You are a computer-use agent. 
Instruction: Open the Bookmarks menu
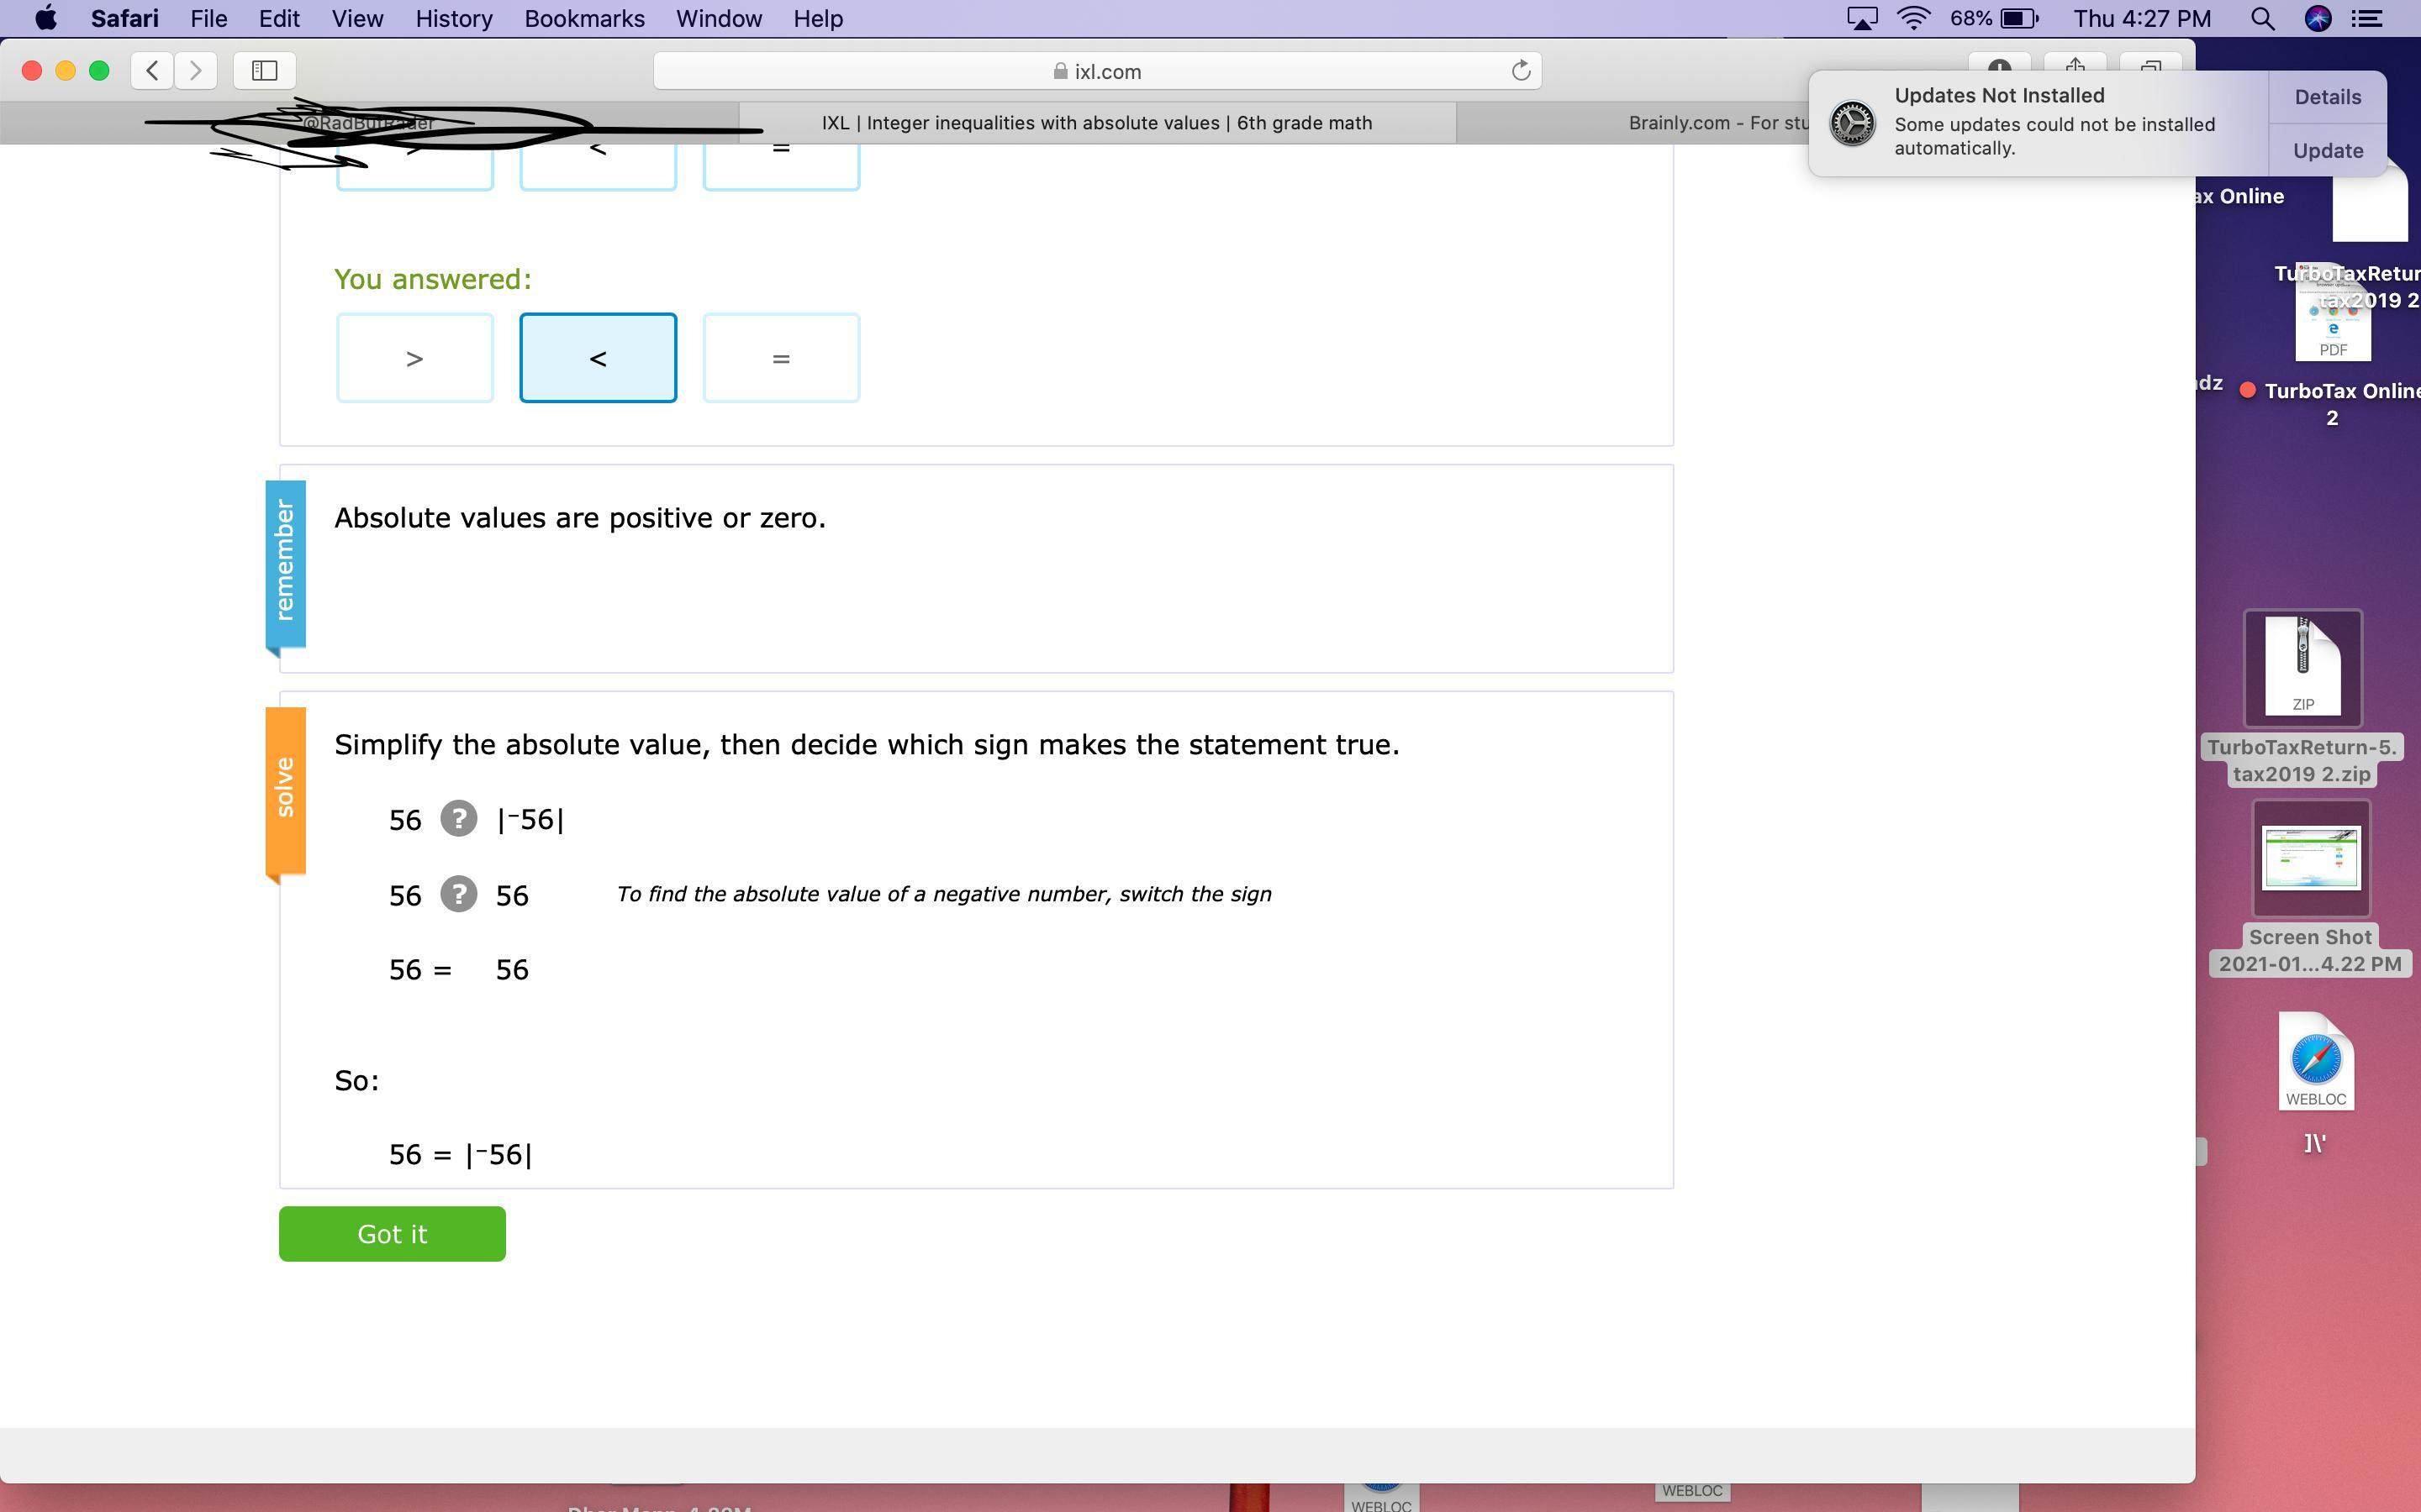point(584,19)
